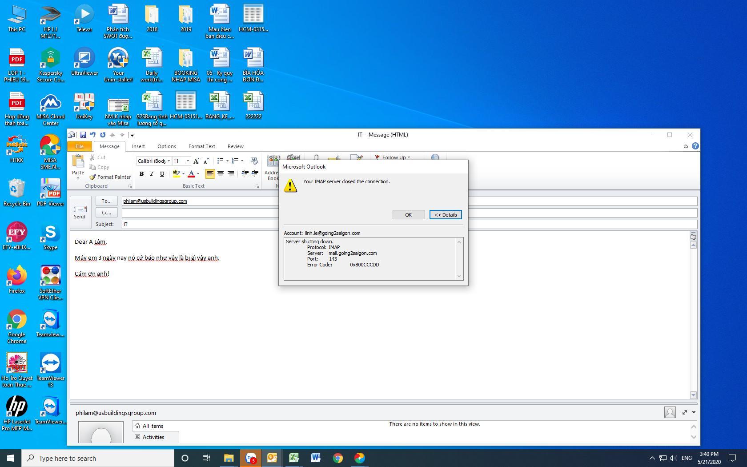Image resolution: width=747 pixels, height=467 pixels.
Task: Apply a bulleted list
Action: (220, 161)
